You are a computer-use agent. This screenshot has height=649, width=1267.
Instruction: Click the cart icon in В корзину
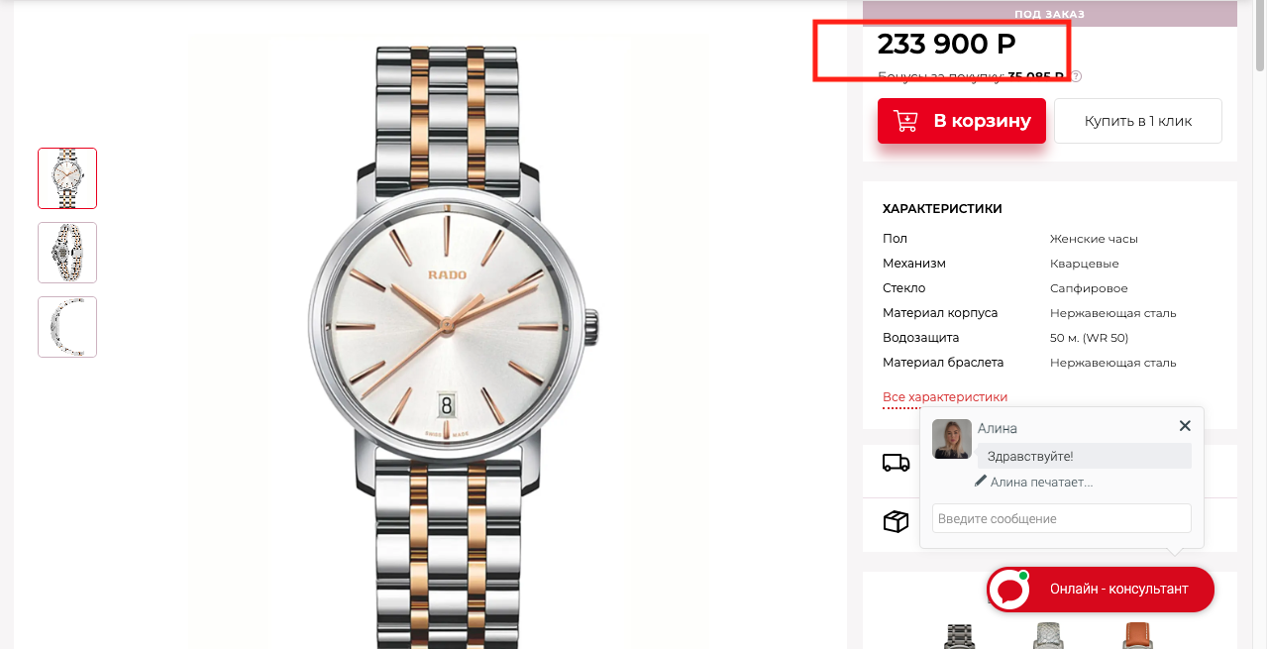click(905, 121)
